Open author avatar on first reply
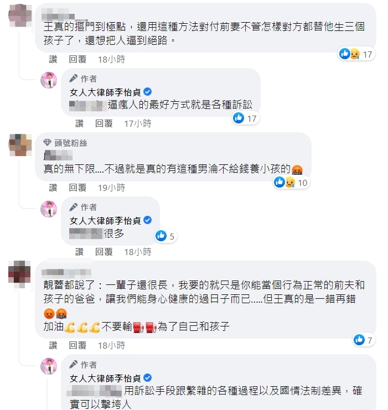The height and width of the screenshot is (410, 388). coord(49,80)
